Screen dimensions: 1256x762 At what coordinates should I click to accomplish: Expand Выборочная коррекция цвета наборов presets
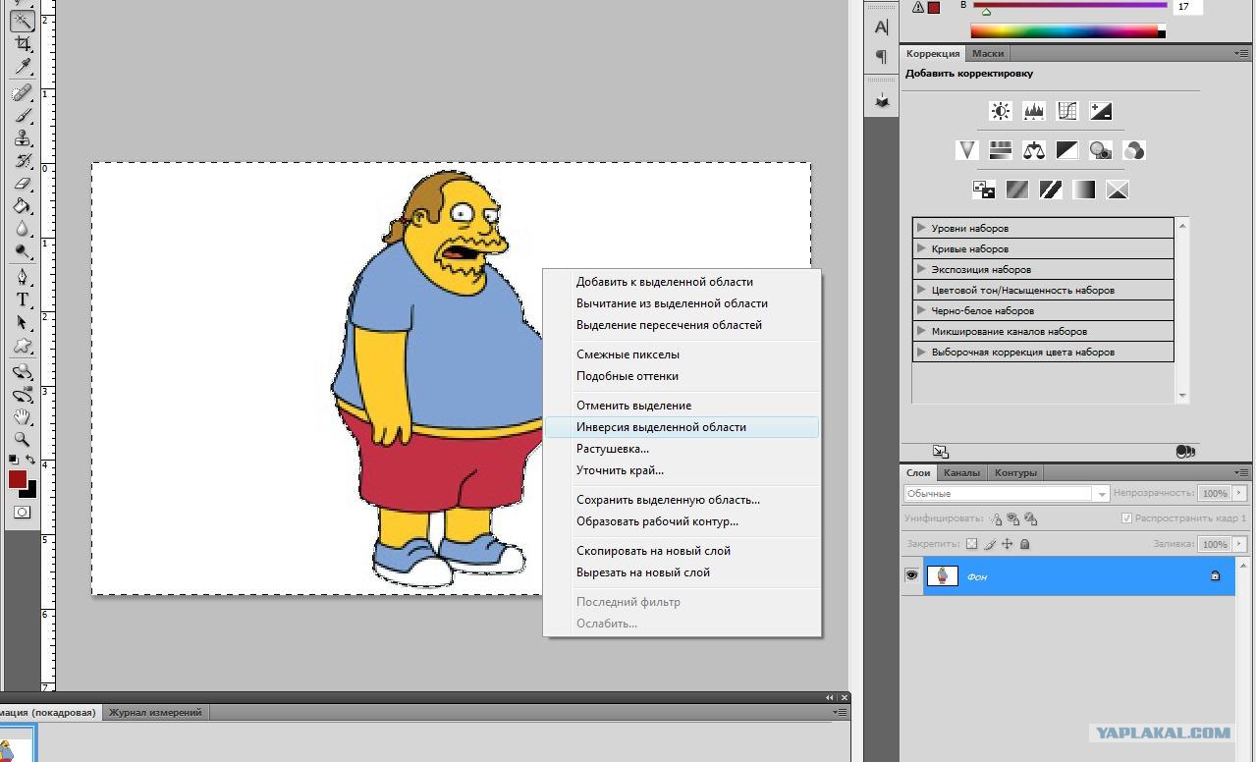(x=921, y=352)
